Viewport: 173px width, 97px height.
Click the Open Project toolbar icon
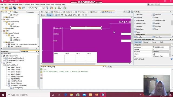(x=11, y=8)
